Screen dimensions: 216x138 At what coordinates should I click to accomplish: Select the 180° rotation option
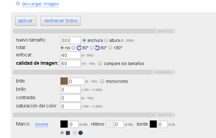coord(111,48)
